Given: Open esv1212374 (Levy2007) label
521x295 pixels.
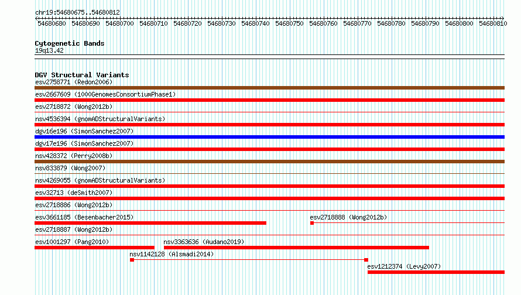Looking at the screenshot, I should coord(404,266).
